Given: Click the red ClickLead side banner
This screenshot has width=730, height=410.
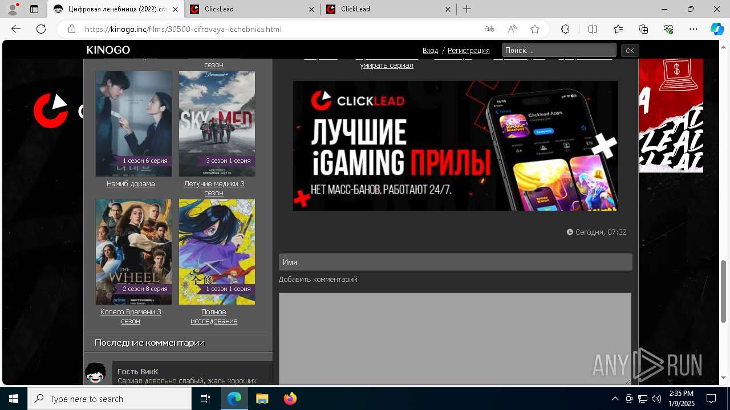Looking at the screenshot, I should [671, 116].
